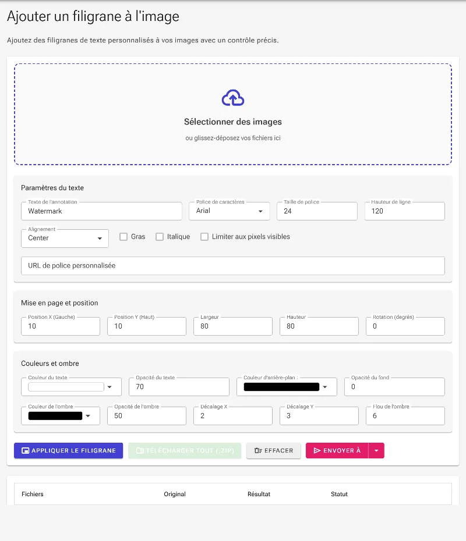Image resolution: width=466 pixels, height=541 pixels.
Task: Expand the Couleur du texte dropdown arrow
Action: point(110,387)
